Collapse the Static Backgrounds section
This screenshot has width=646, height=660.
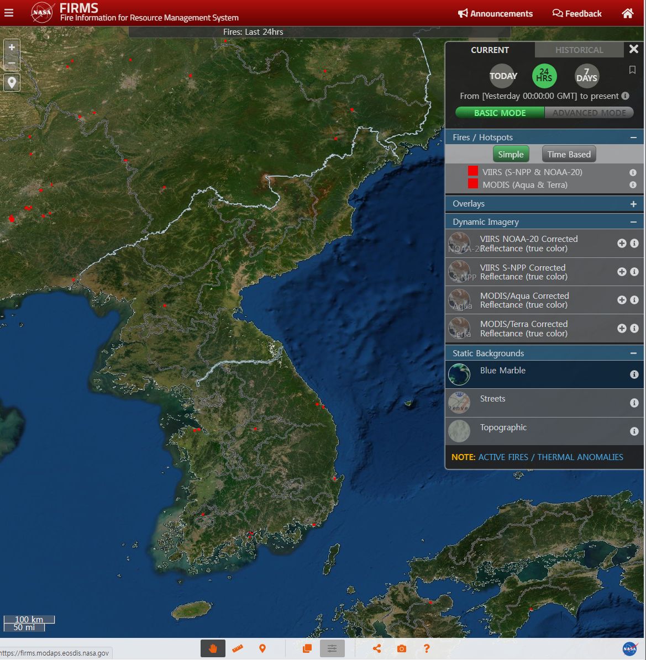(633, 353)
